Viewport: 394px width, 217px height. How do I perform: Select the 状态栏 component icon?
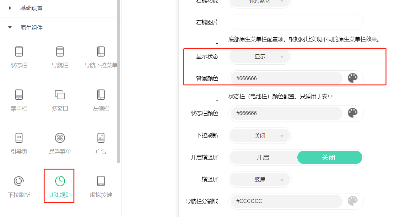(19, 52)
